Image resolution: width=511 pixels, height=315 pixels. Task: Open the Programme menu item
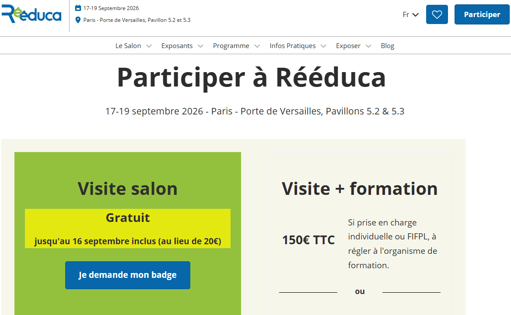[231, 45]
